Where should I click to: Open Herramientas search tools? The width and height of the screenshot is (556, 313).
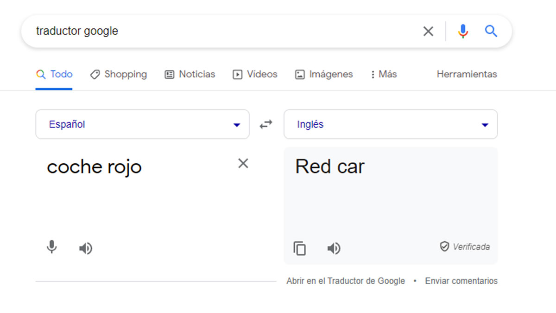coord(467,74)
